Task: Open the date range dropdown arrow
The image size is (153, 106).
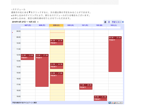Action: (38, 22)
